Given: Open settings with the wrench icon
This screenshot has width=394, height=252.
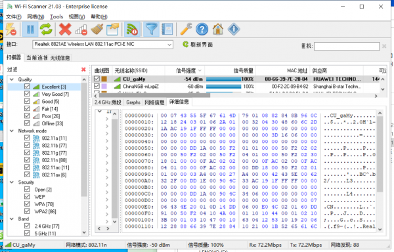Looking at the screenshot, I should [186, 30].
